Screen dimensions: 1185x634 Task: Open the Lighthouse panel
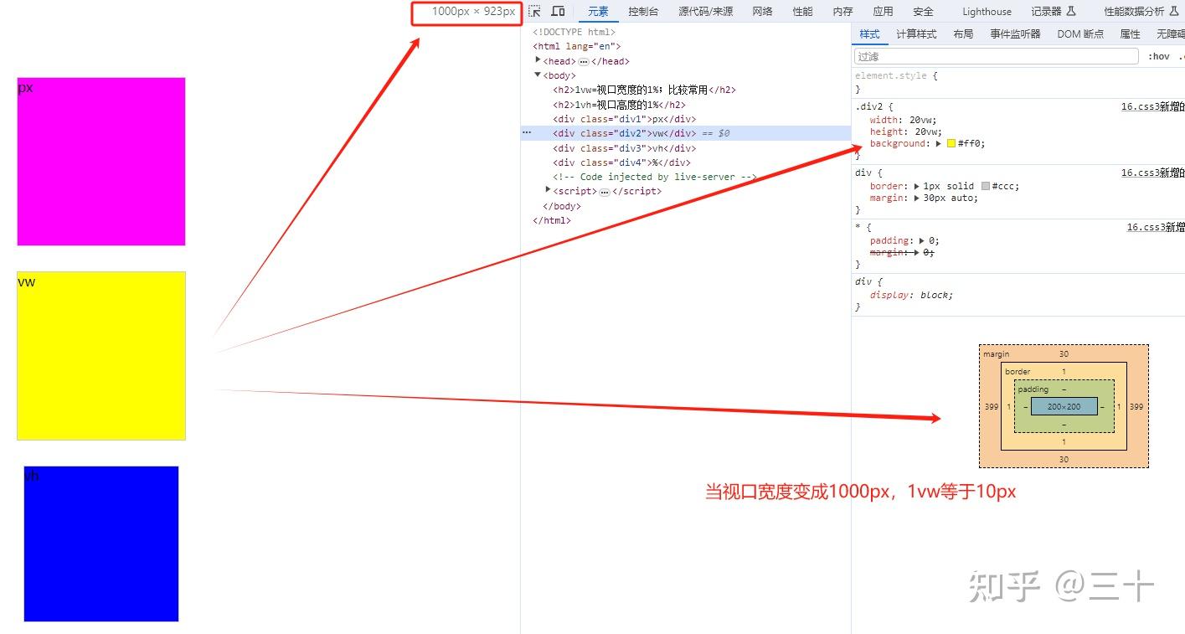987,11
